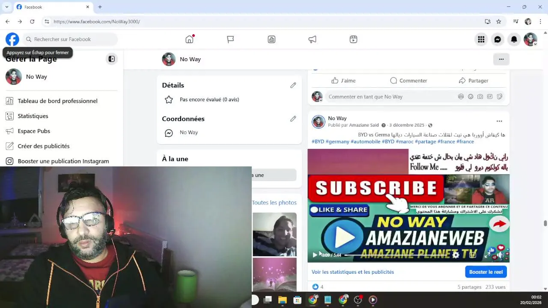Open the Facebook menu grid icon
This screenshot has height=308, width=548.
pos(481,39)
